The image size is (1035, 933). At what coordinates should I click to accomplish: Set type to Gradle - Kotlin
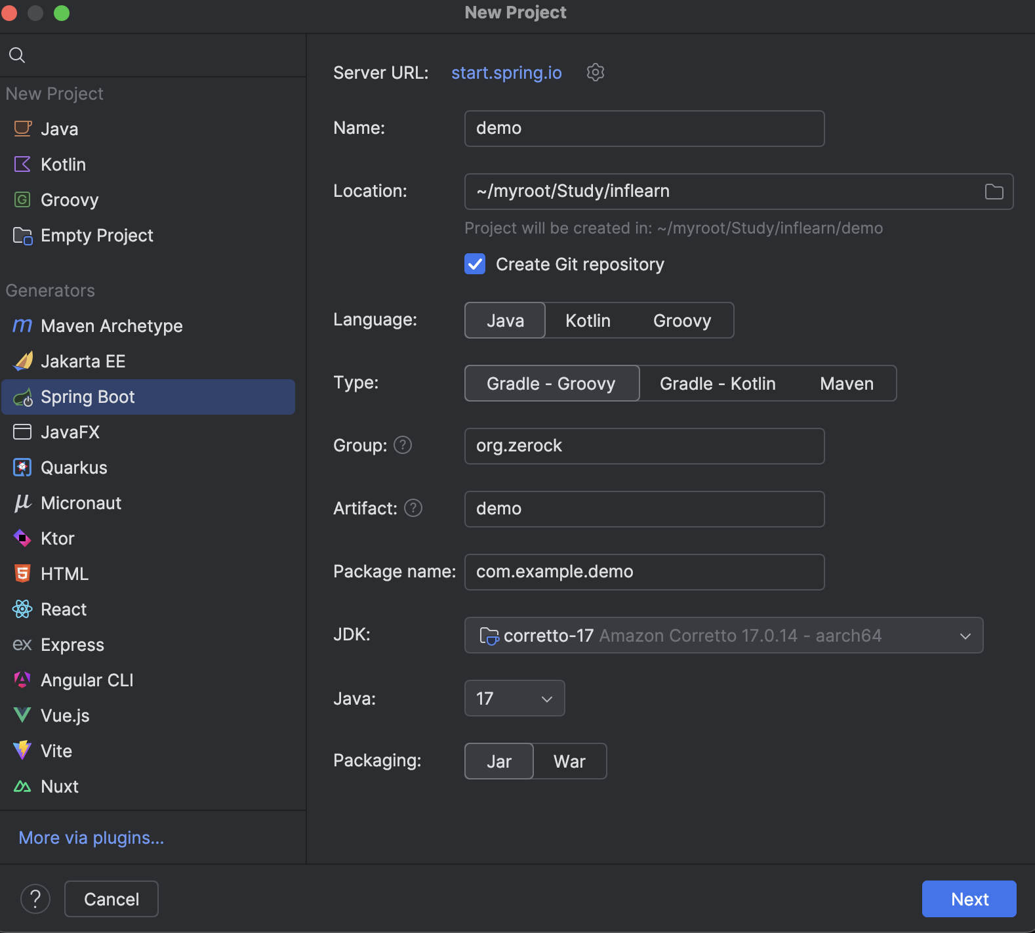tap(718, 383)
